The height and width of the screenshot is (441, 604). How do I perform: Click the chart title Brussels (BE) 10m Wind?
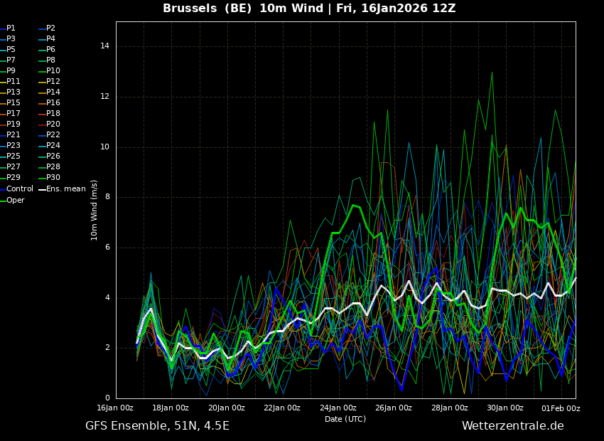click(x=243, y=8)
